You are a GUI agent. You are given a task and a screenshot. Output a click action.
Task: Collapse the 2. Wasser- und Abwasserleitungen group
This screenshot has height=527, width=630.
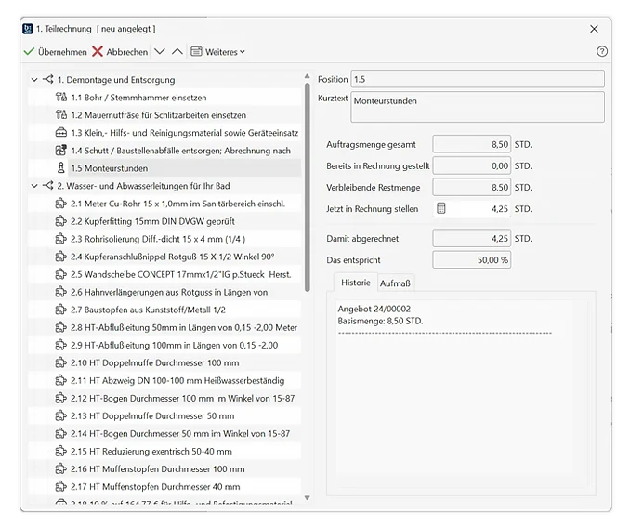pos(34,186)
